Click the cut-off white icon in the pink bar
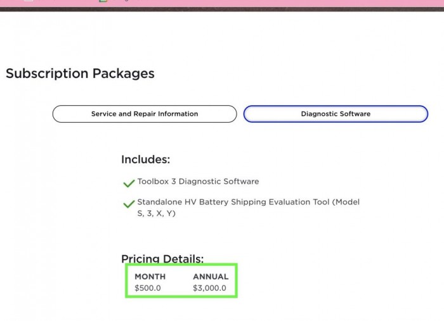The height and width of the screenshot is (321, 444). point(29,1)
